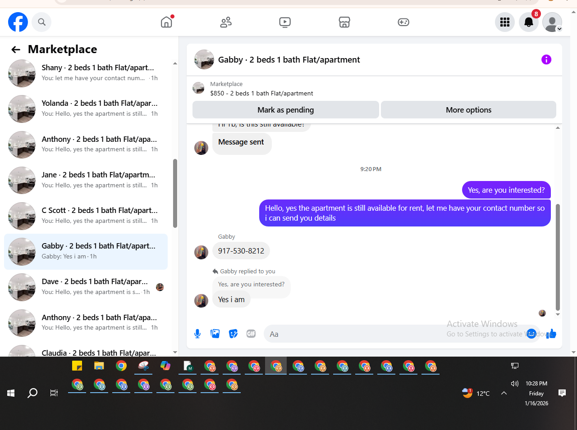Choose a sticker icon in composer
This screenshot has width=577, height=430.
click(x=233, y=334)
